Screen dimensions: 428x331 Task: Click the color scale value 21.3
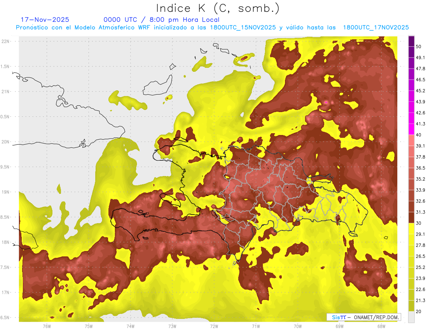(421, 301)
